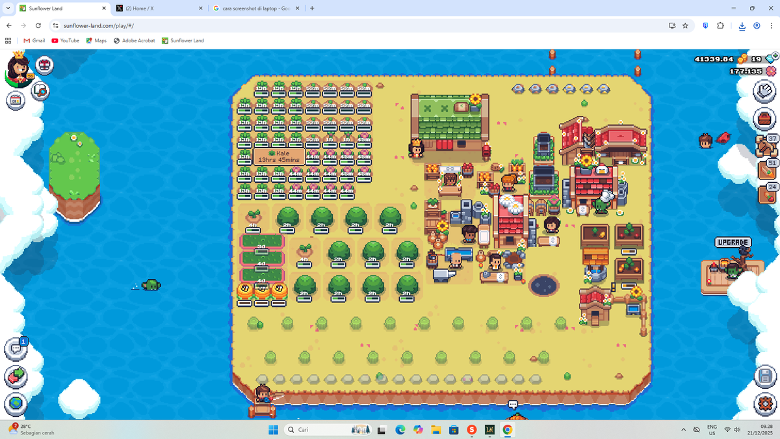Show hidden system tray icons chevron

(x=683, y=430)
